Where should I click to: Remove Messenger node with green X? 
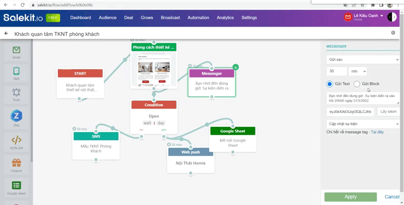(x=235, y=67)
